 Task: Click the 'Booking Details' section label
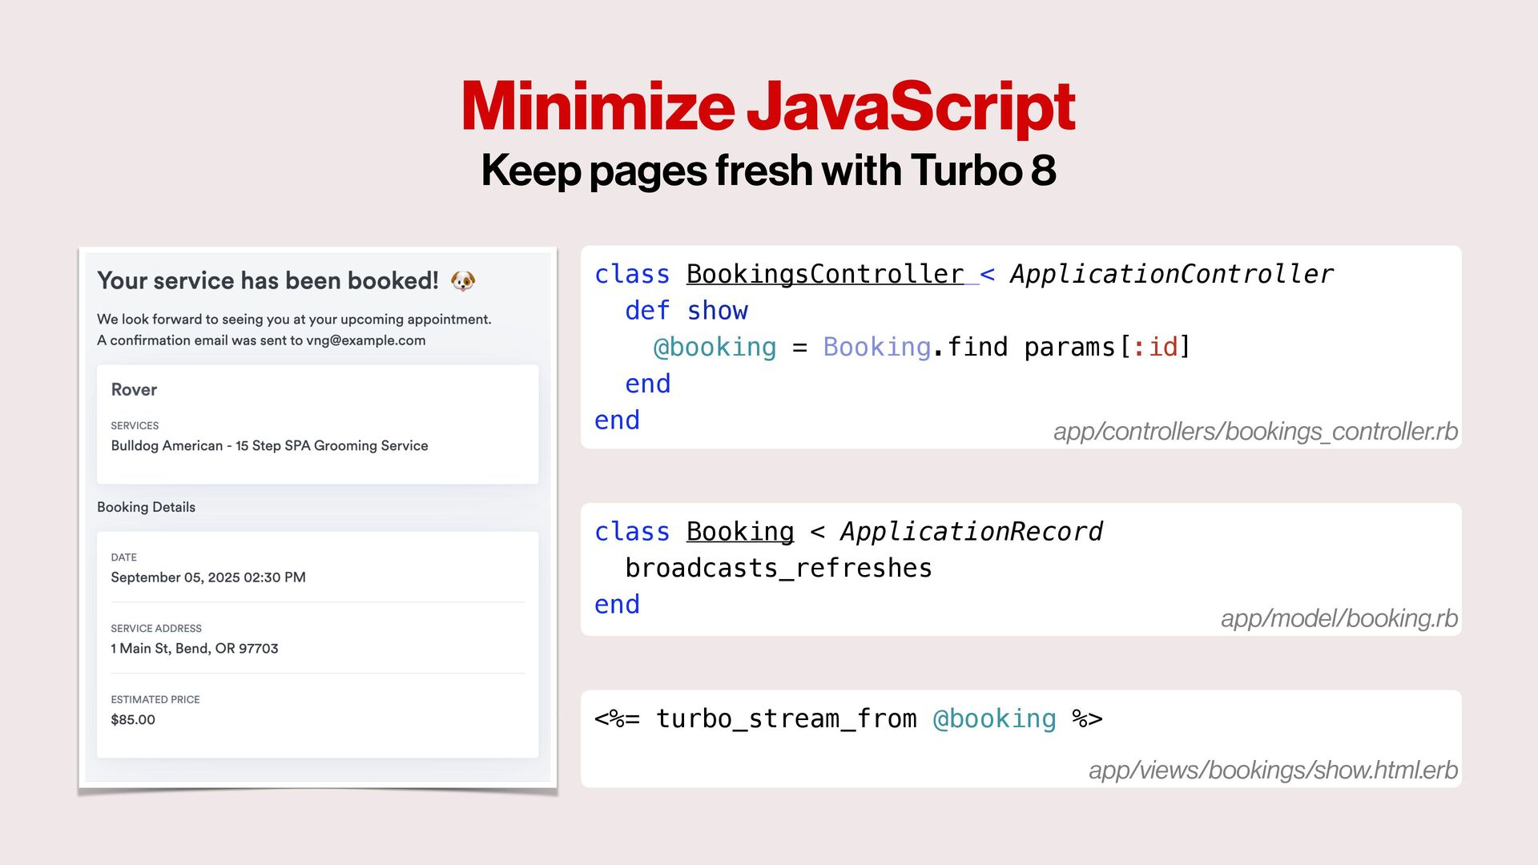coord(146,507)
